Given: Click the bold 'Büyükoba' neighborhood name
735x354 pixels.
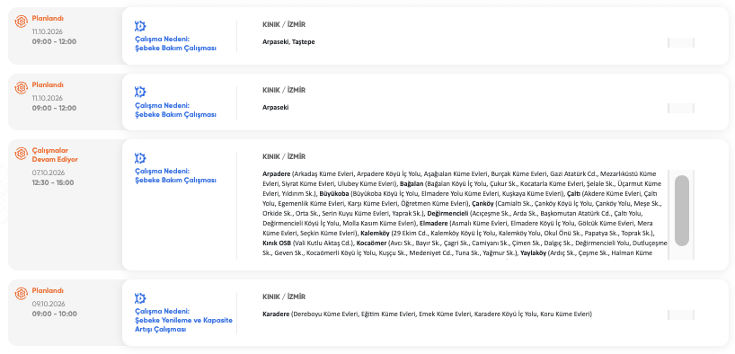Looking at the screenshot, I should click(334, 193).
